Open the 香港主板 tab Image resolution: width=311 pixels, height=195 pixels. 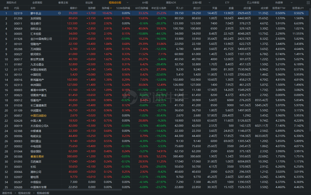click(x=63, y=3)
